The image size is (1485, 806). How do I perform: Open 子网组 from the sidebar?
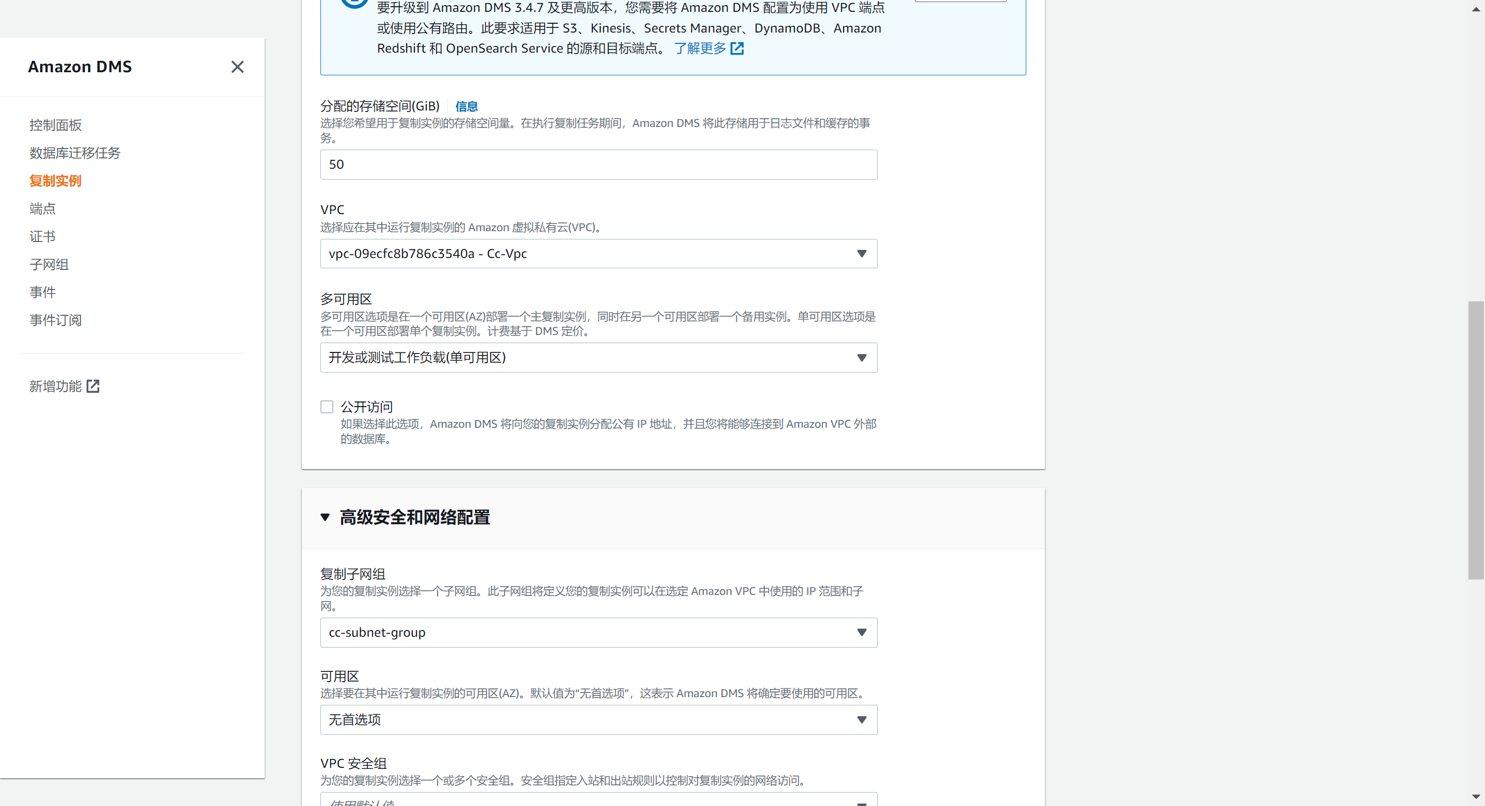(49, 265)
